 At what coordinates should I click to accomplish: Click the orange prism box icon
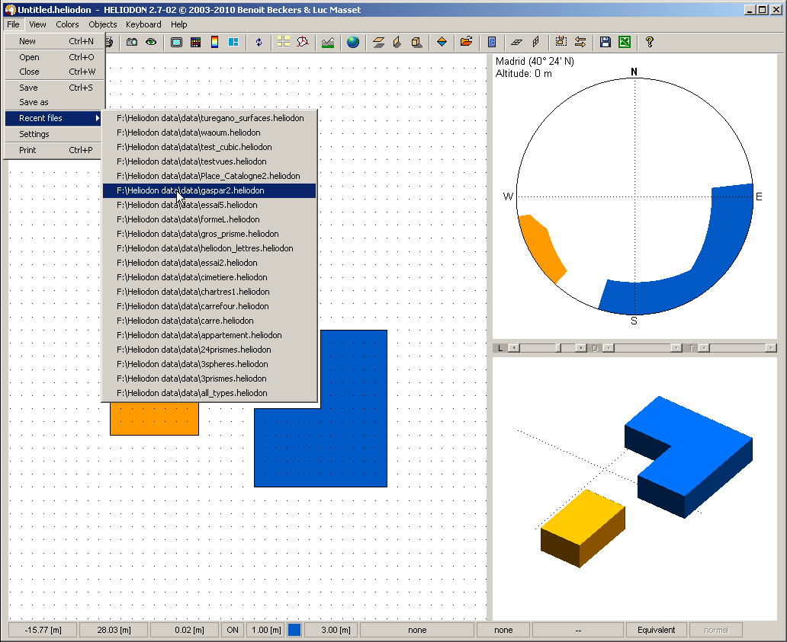416,42
